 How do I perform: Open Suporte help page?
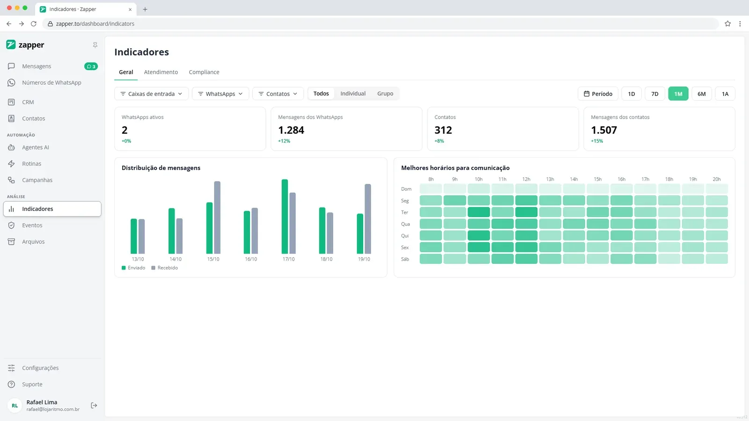pyautogui.click(x=52, y=385)
